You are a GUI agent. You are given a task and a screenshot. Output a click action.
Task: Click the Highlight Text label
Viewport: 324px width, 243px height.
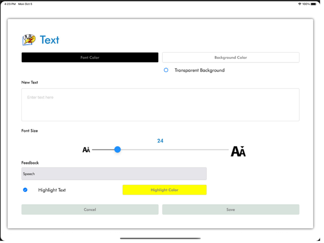52,190
